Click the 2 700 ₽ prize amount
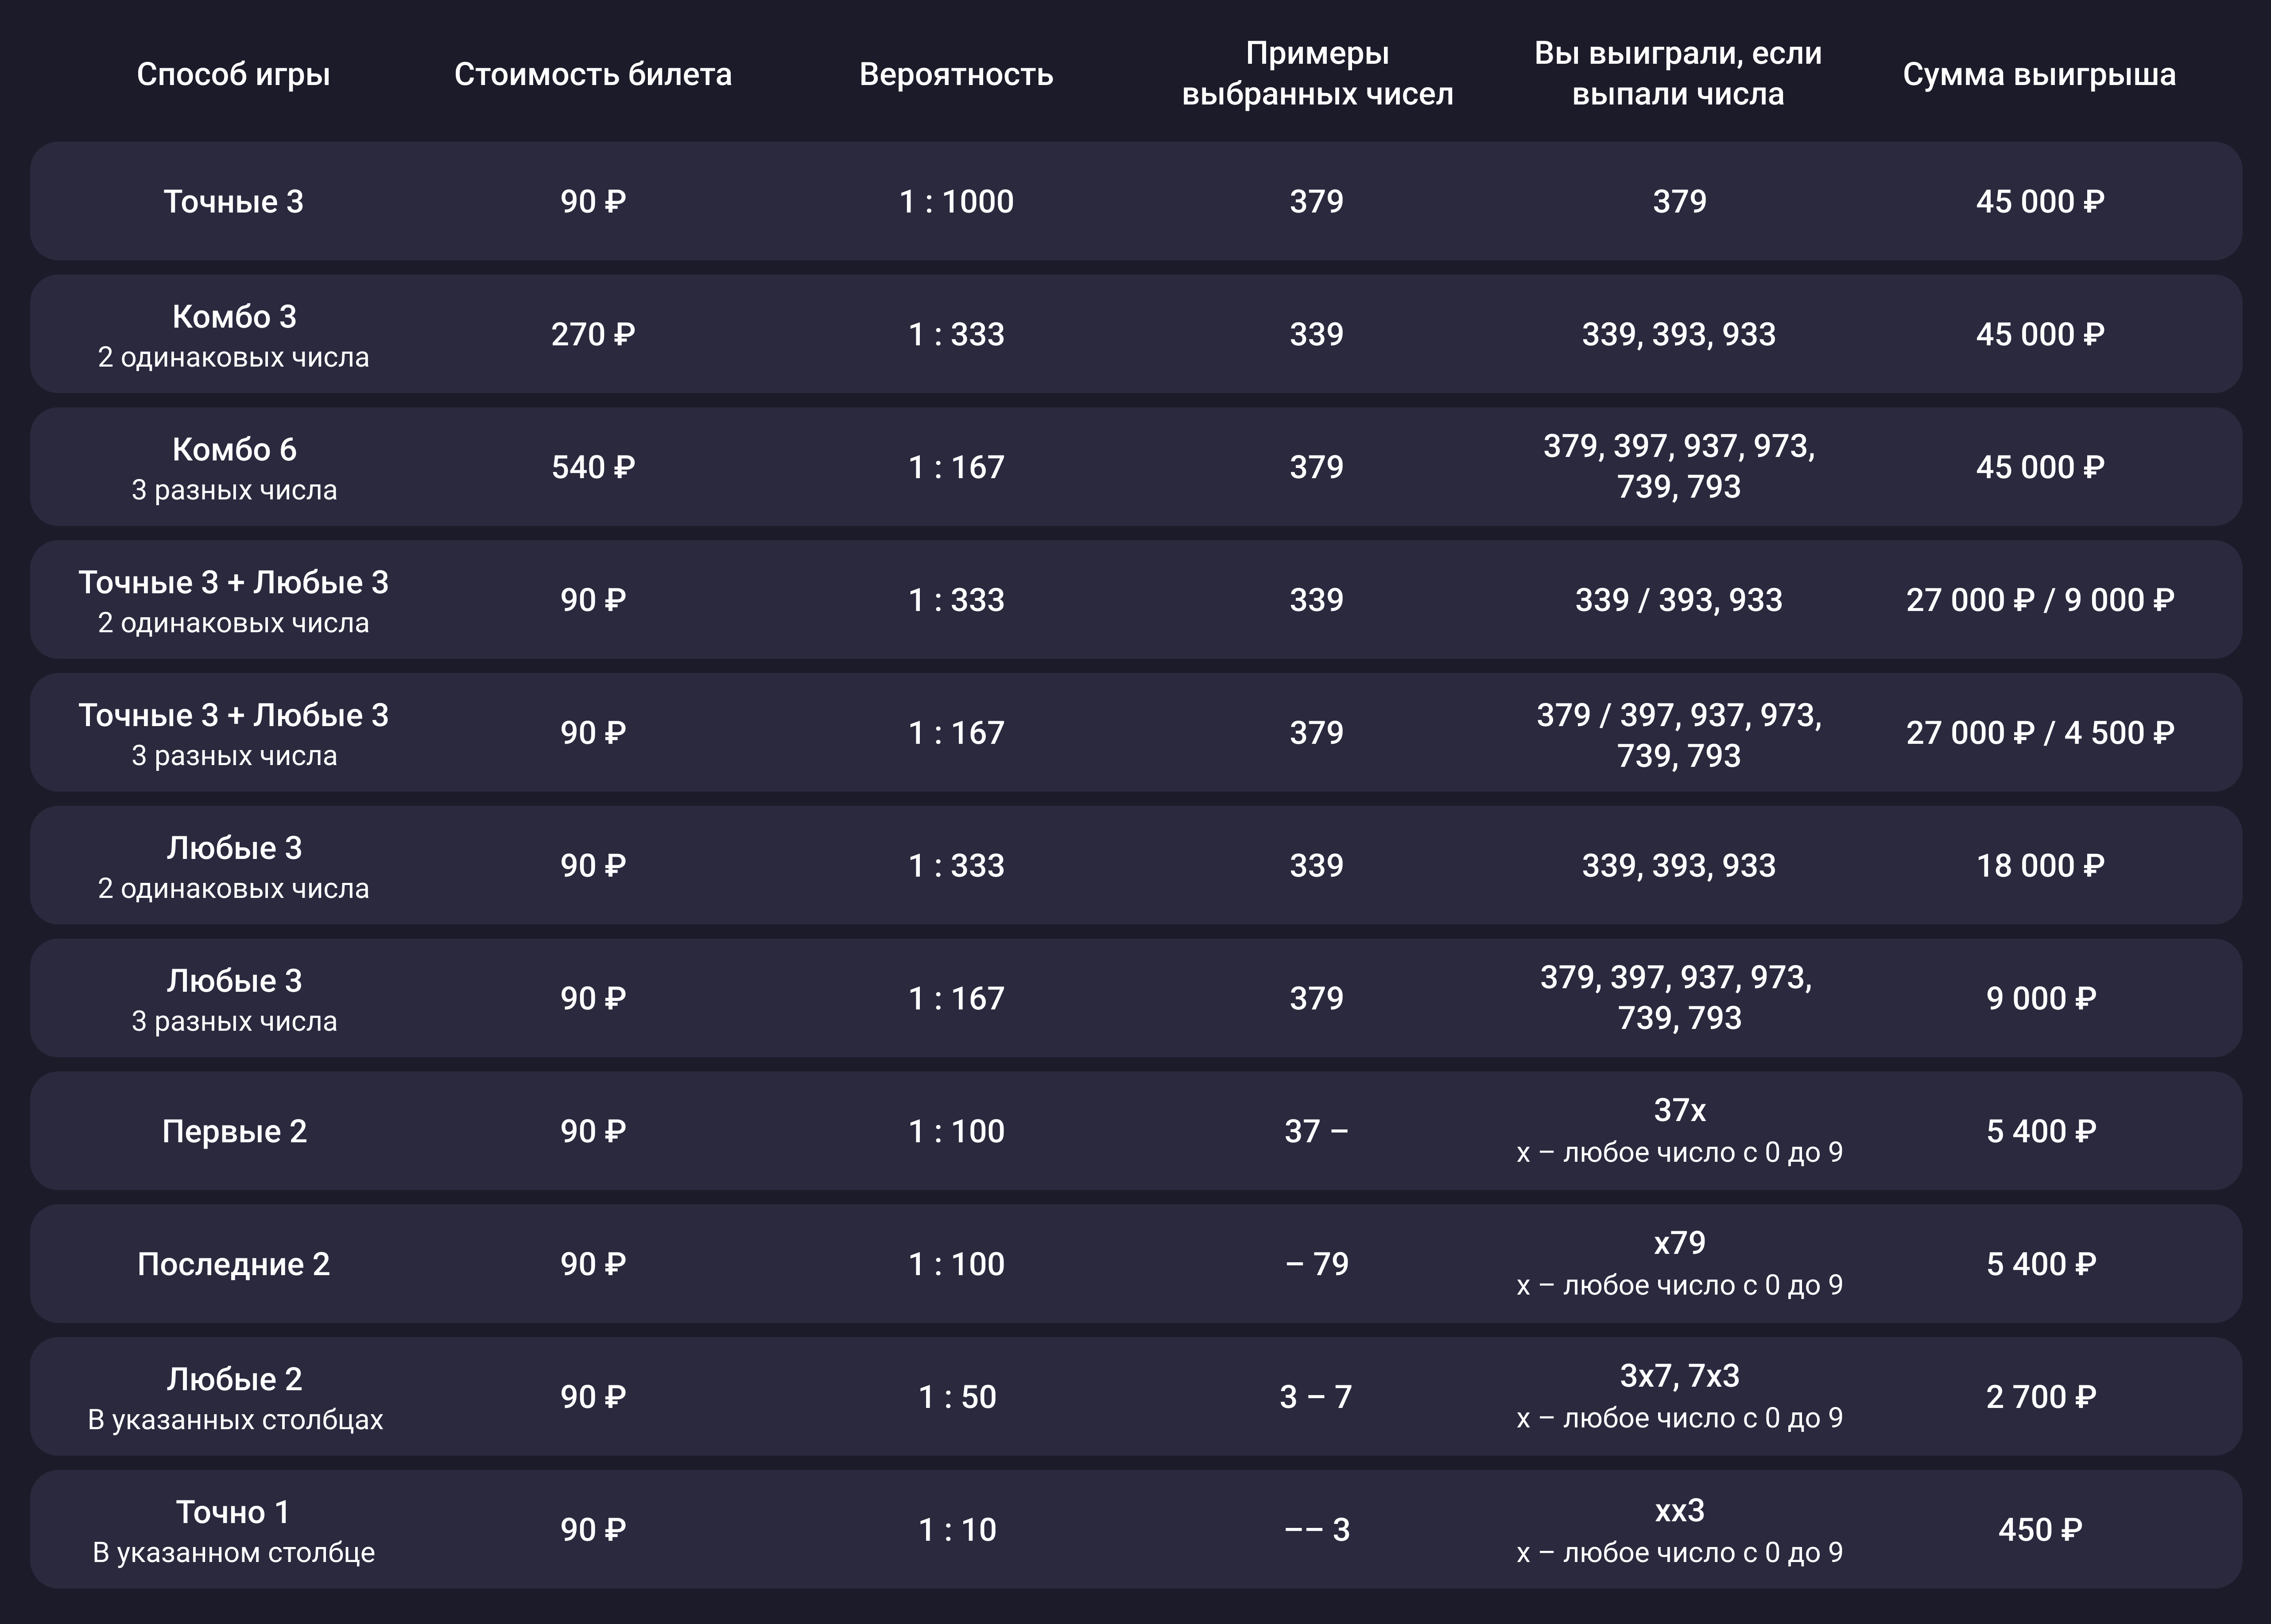 click(2040, 1397)
